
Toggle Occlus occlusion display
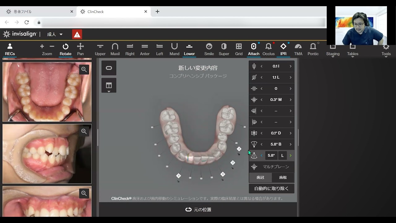click(269, 50)
